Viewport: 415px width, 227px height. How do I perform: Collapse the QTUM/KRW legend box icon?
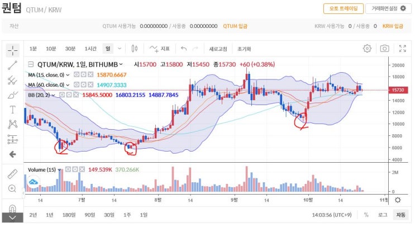pyautogui.click(x=31, y=64)
